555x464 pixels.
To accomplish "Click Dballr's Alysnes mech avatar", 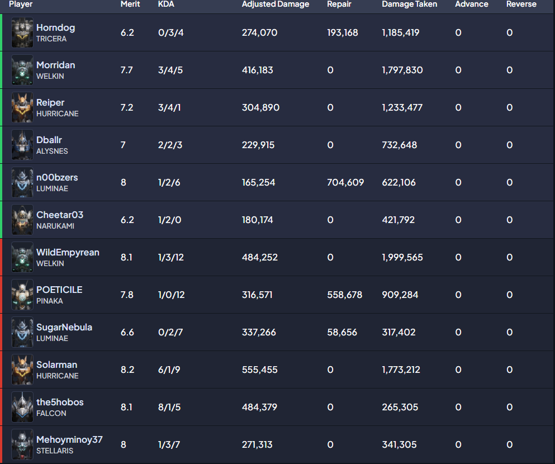I will [22, 145].
